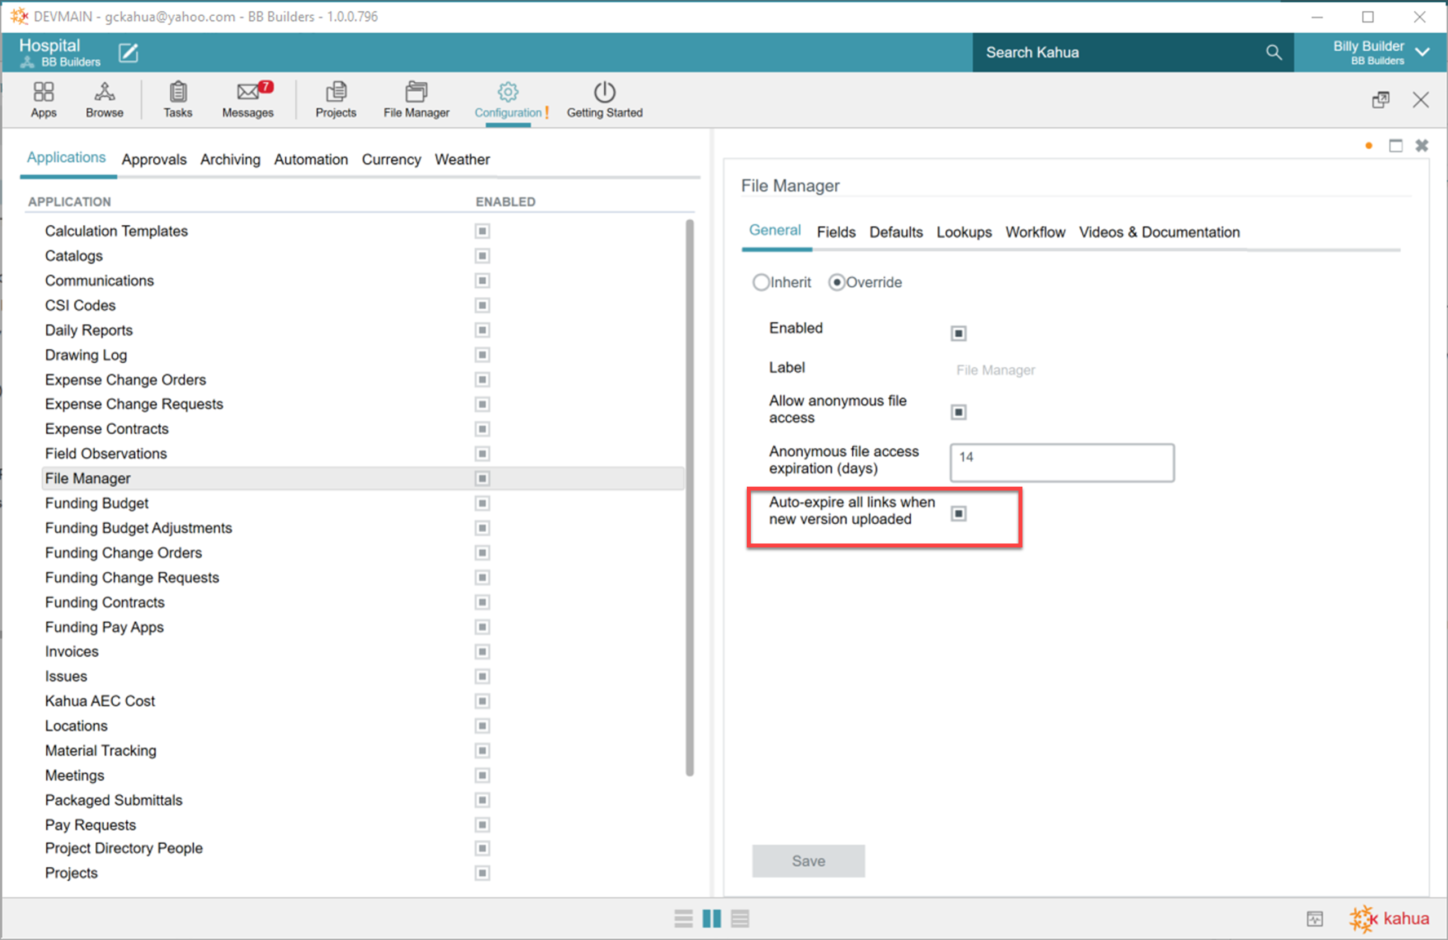Screen dimensions: 1448x940
Task: Toggle Allow anonymous file access checkbox
Action: tap(958, 412)
